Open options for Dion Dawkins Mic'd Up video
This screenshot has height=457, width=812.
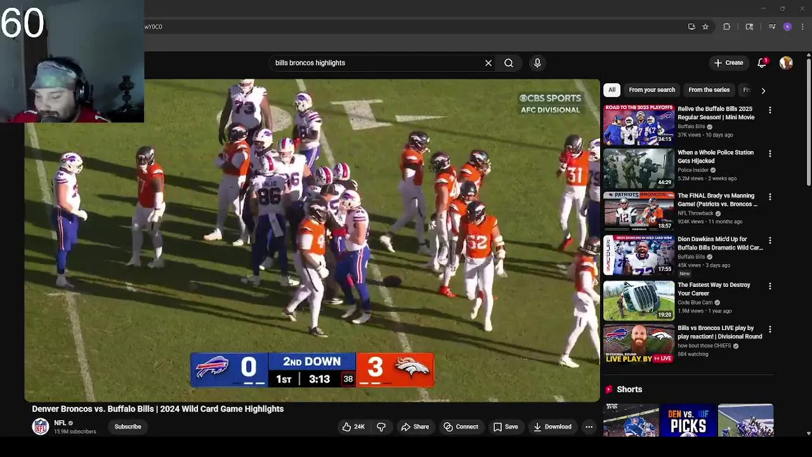tap(770, 241)
